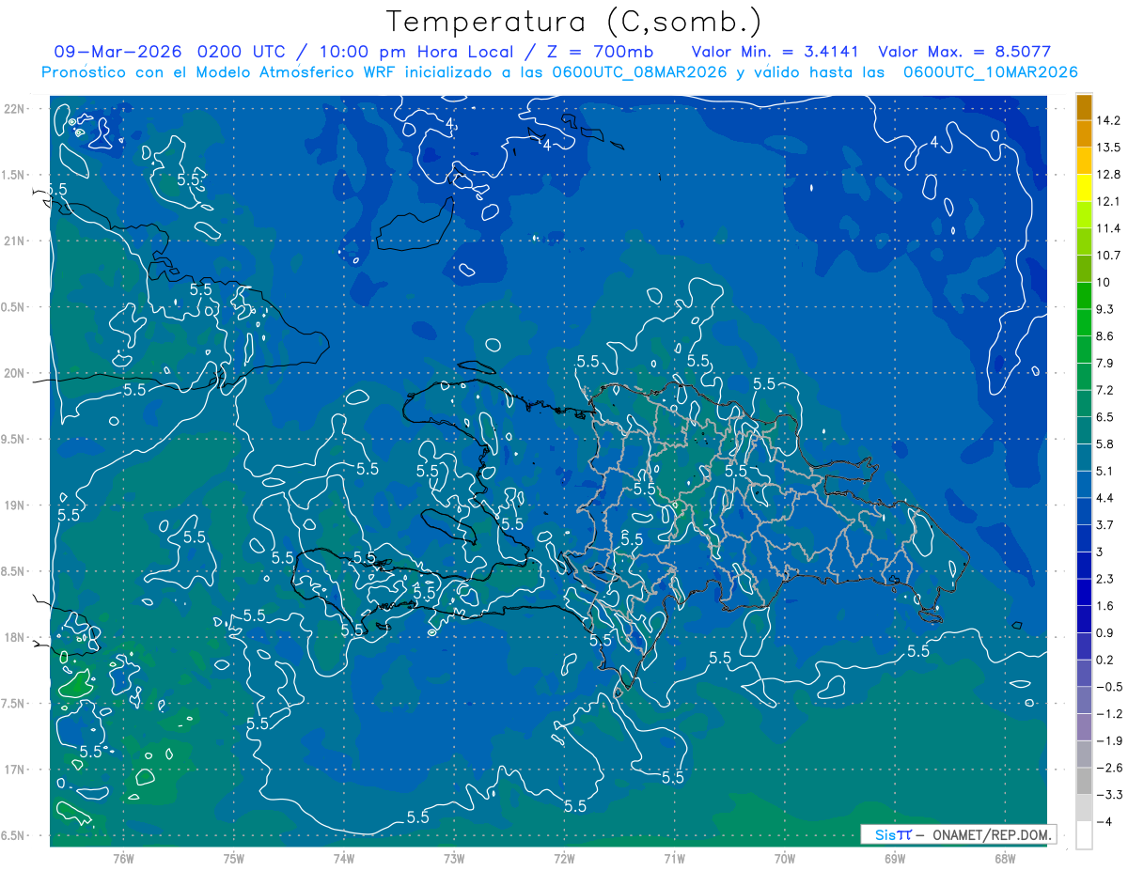Click the legend value 14.2
1128x871 pixels.
pos(1107,120)
